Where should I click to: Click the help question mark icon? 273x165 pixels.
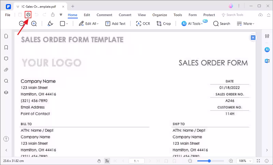(x=6, y=139)
